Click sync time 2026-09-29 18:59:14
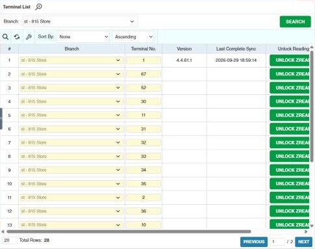 click(x=236, y=60)
